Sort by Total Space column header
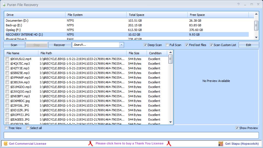 [x=157, y=15]
